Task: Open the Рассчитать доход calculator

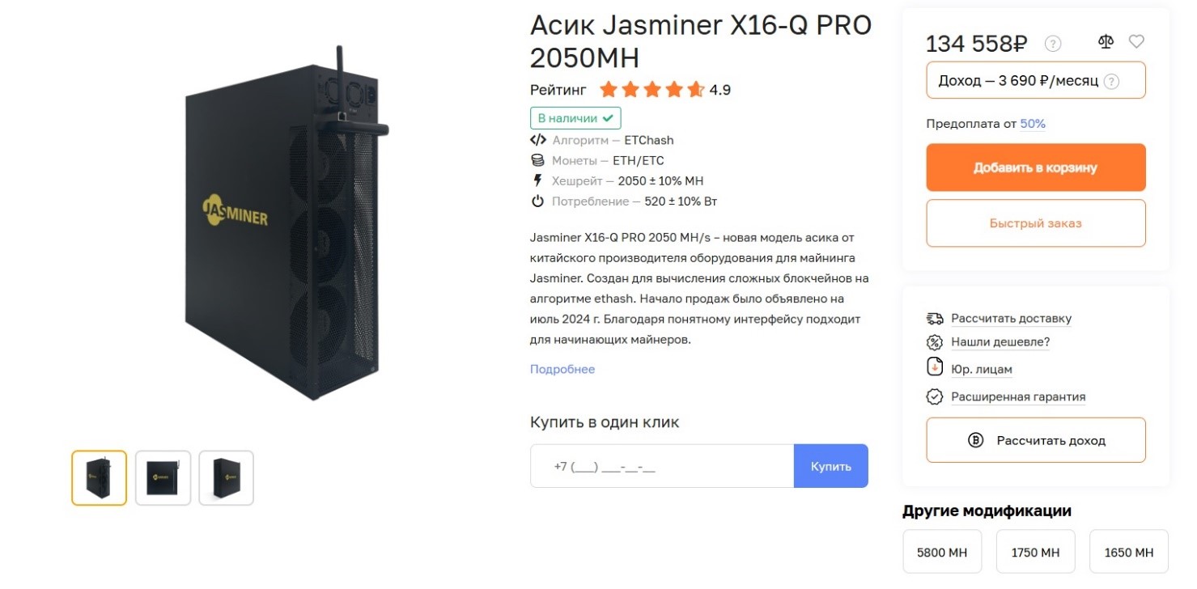Action: pyautogui.click(x=1036, y=440)
